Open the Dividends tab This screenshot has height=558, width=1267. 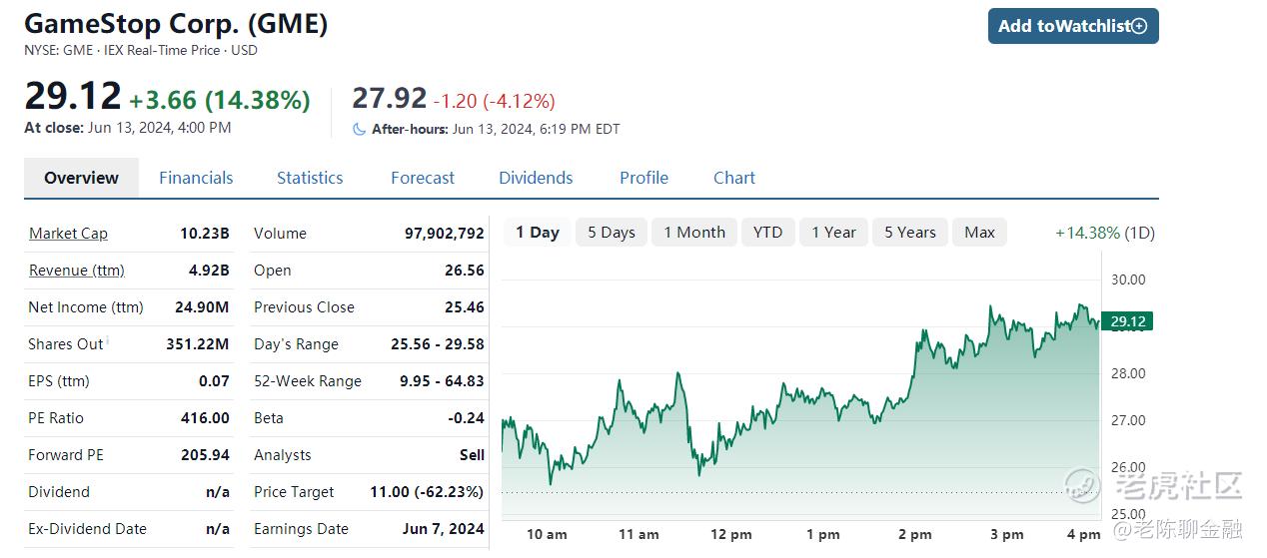coord(536,178)
